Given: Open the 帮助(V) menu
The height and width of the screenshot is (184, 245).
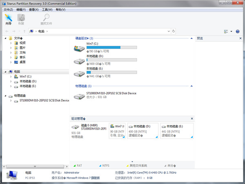Looking at the screenshot, I should (x=60, y=10).
